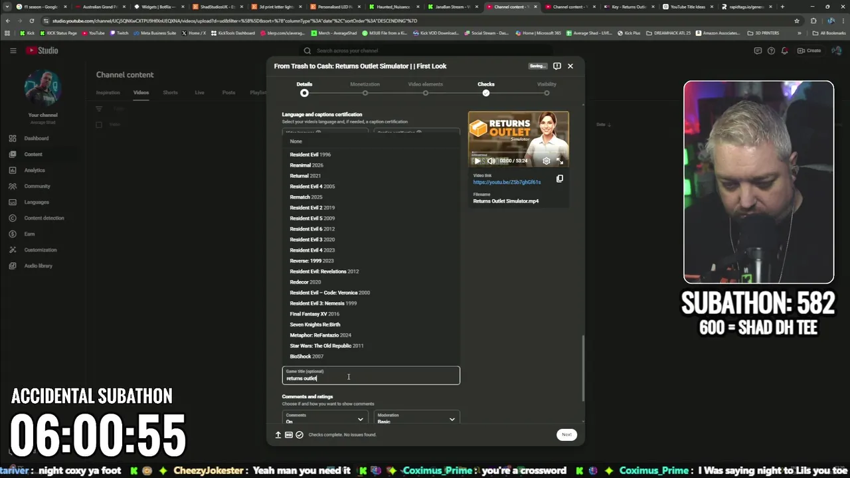Open the Comments dropdown
This screenshot has width=850, height=478.
tap(325, 418)
